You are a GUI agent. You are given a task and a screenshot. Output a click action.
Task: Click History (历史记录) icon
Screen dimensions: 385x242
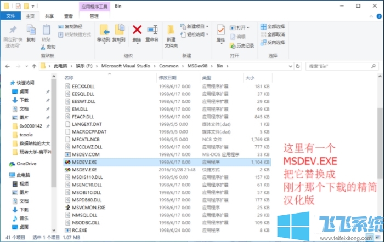click(x=233, y=45)
